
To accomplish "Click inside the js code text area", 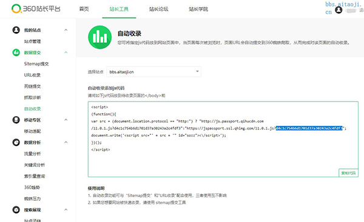I will 223,139.
